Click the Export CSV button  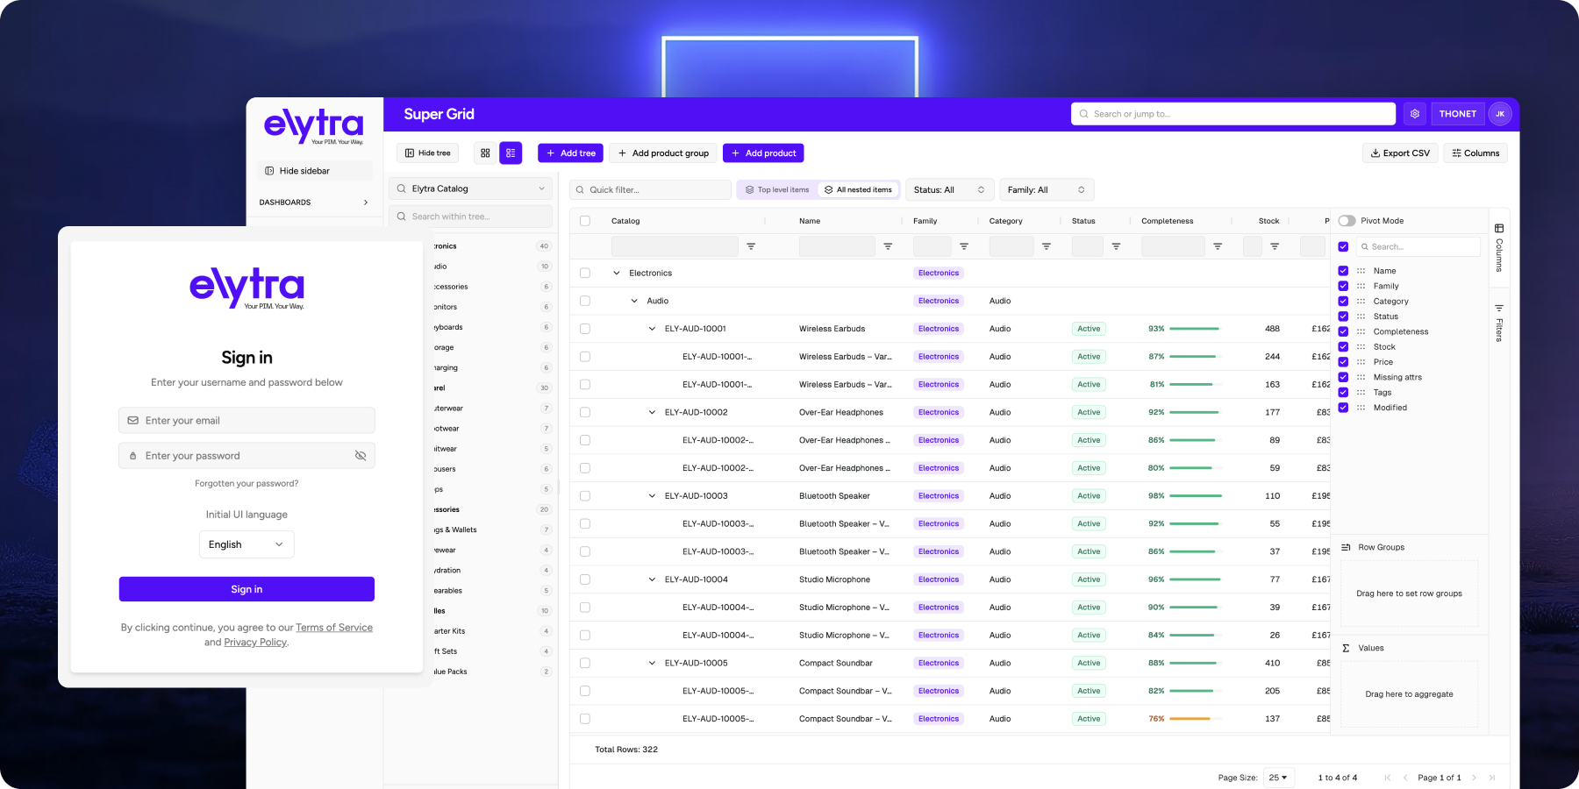1400,153
